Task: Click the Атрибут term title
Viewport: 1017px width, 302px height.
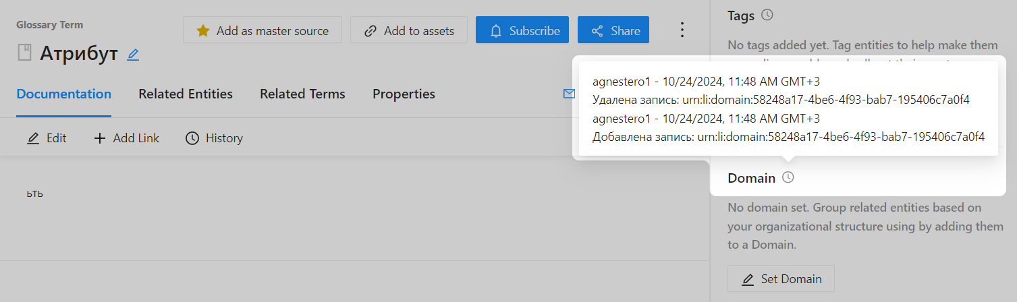Action: point(79,53)
